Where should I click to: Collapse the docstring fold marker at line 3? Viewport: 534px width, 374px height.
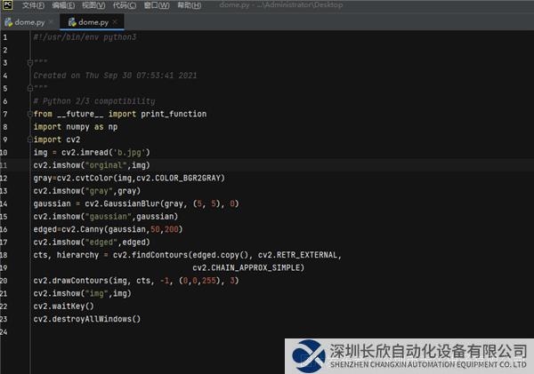(x=28, y=63)
